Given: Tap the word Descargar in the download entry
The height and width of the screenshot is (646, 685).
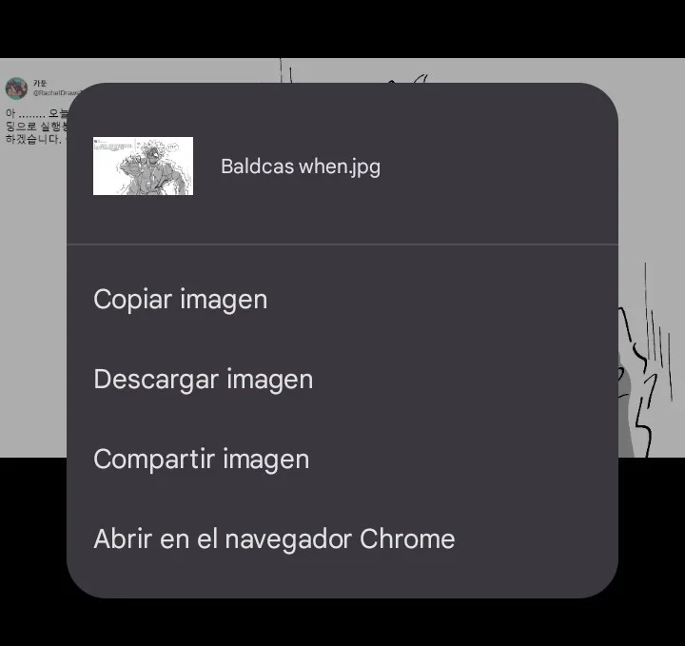Looking at the screenshot, I should [156, 379].
